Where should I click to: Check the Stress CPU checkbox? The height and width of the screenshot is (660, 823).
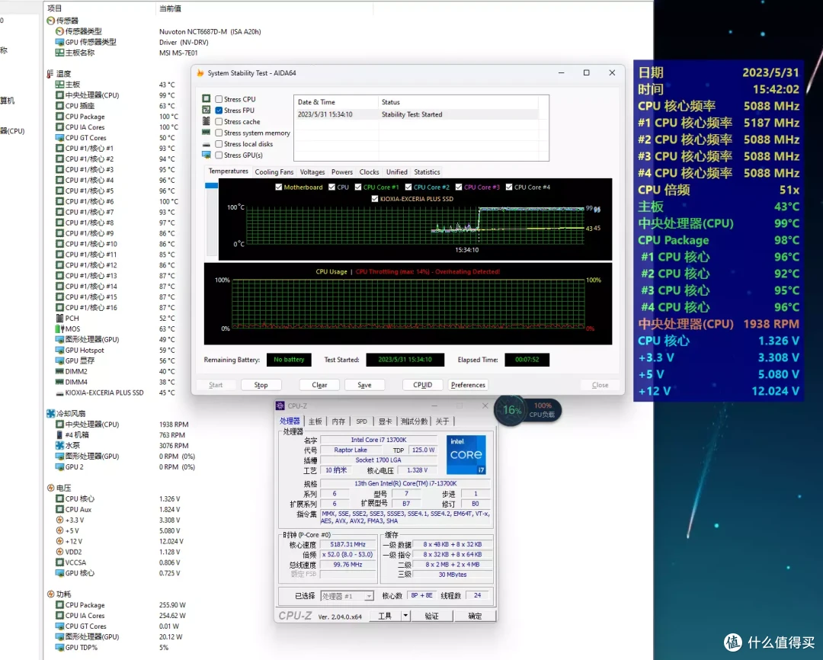coord(219,99)
